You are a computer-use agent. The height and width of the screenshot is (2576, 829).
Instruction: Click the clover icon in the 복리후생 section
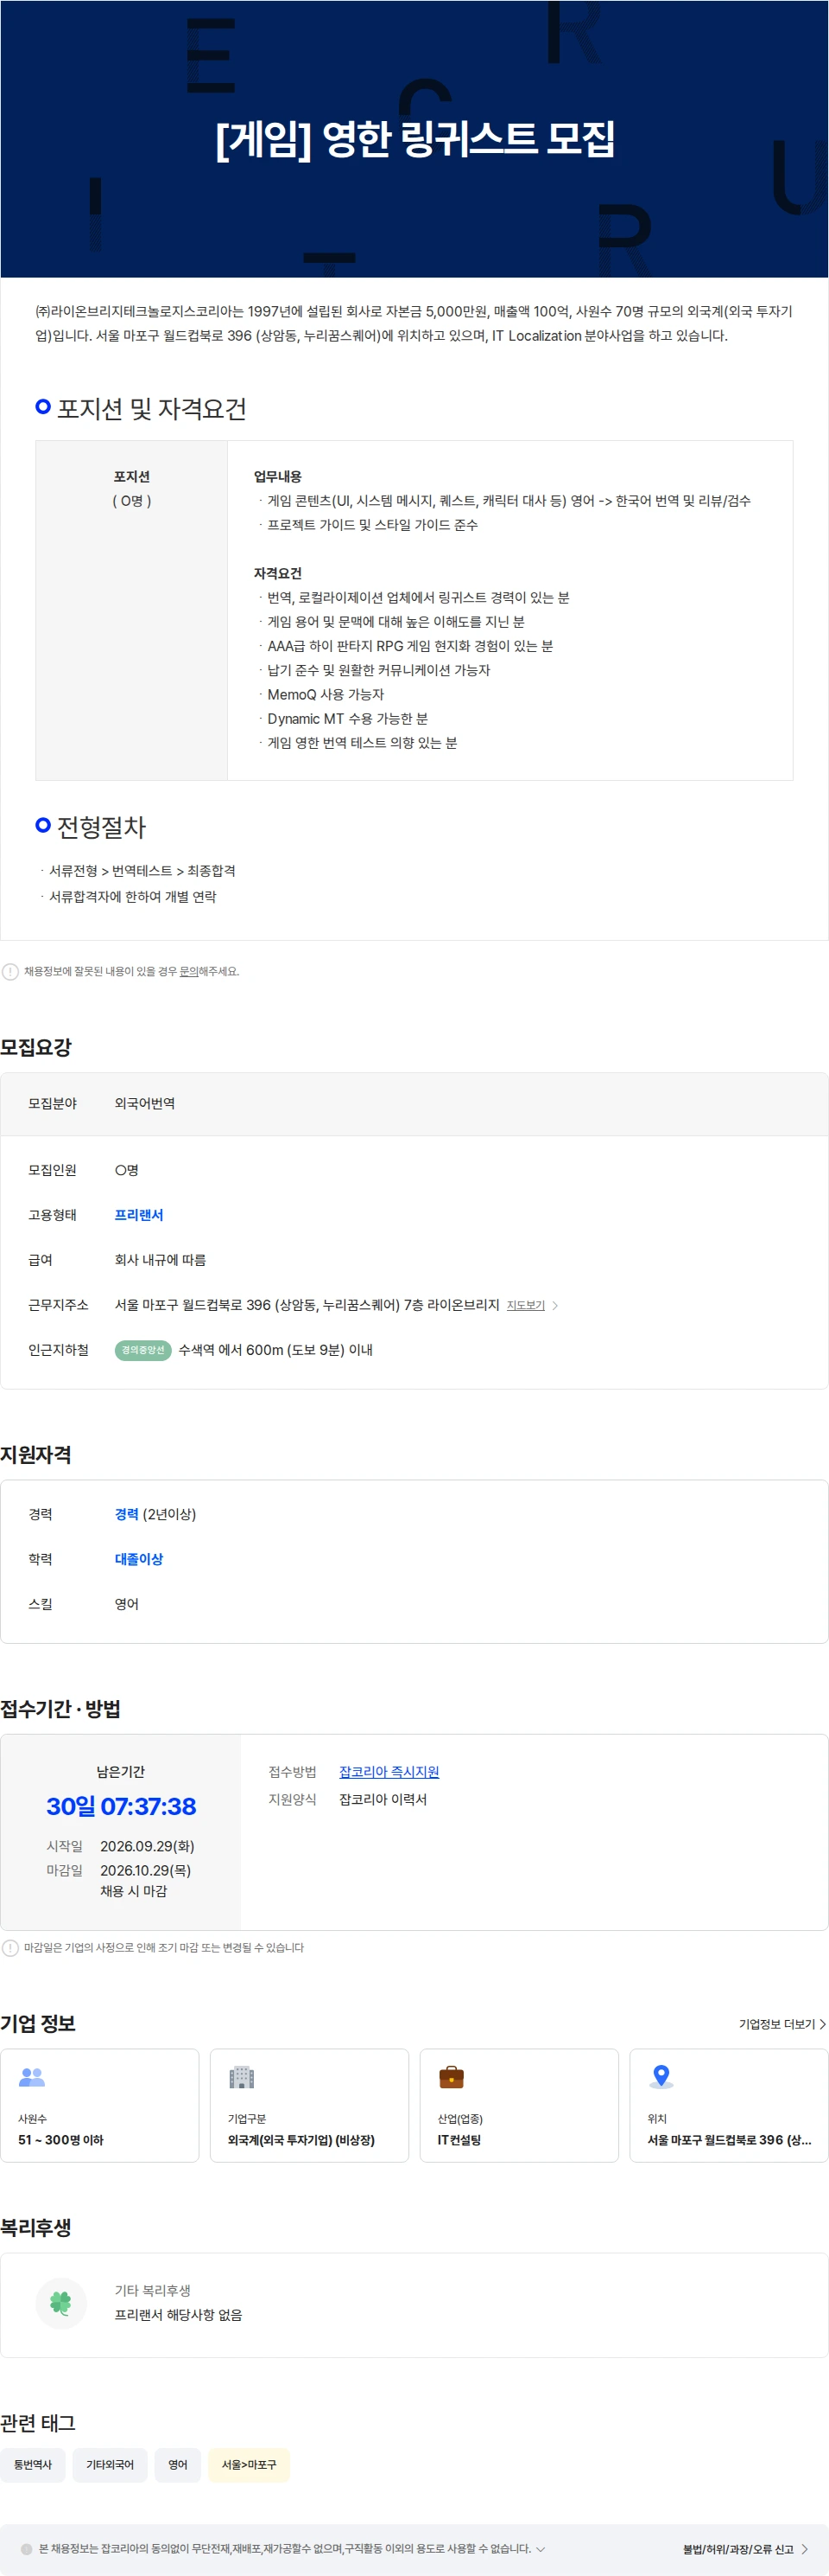pos(61,2303)
